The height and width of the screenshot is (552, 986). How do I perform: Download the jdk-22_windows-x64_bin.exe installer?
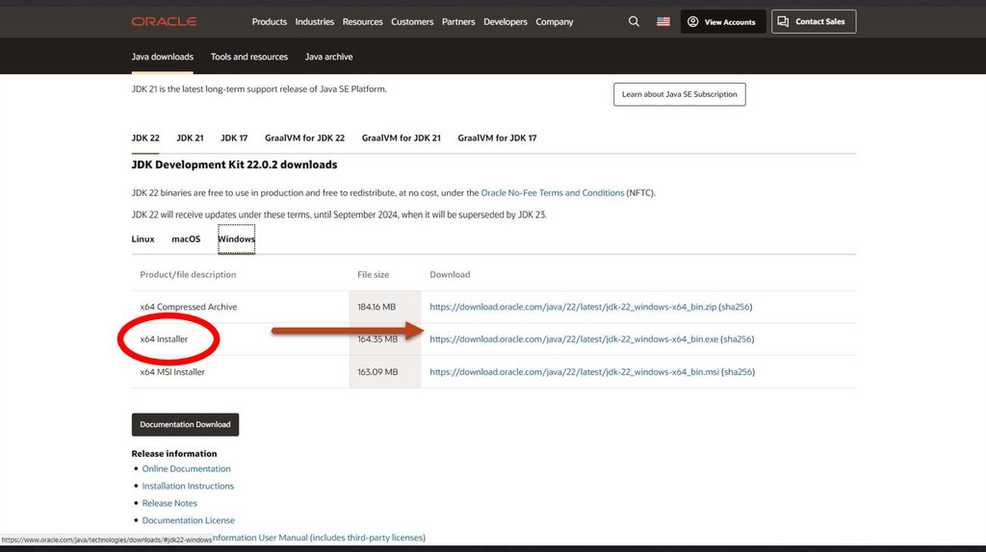[574, 339]
